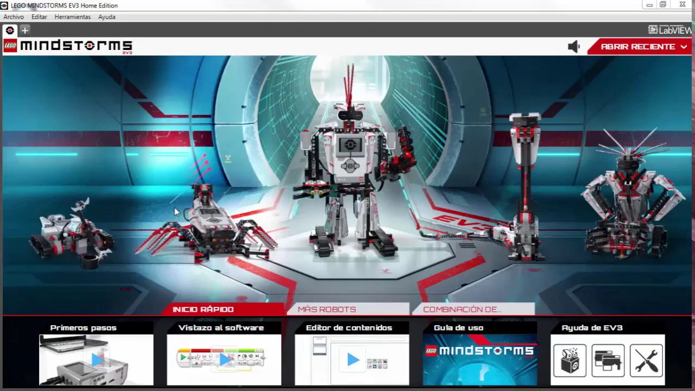
Task: Close the EV3 Home Edition window
Action: [682, 5]
